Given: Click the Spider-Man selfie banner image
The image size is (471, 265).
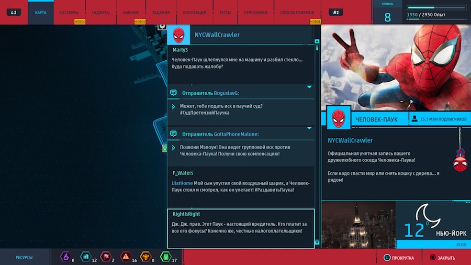Looking at the screenshot, I should (x=396, y=68).
